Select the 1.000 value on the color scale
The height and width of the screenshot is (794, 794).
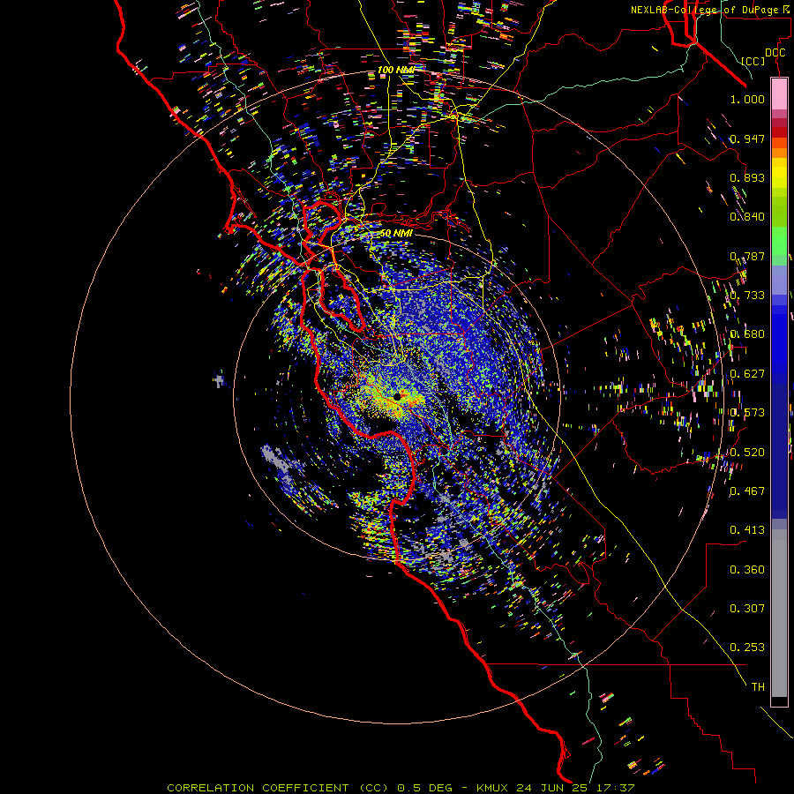747,99
